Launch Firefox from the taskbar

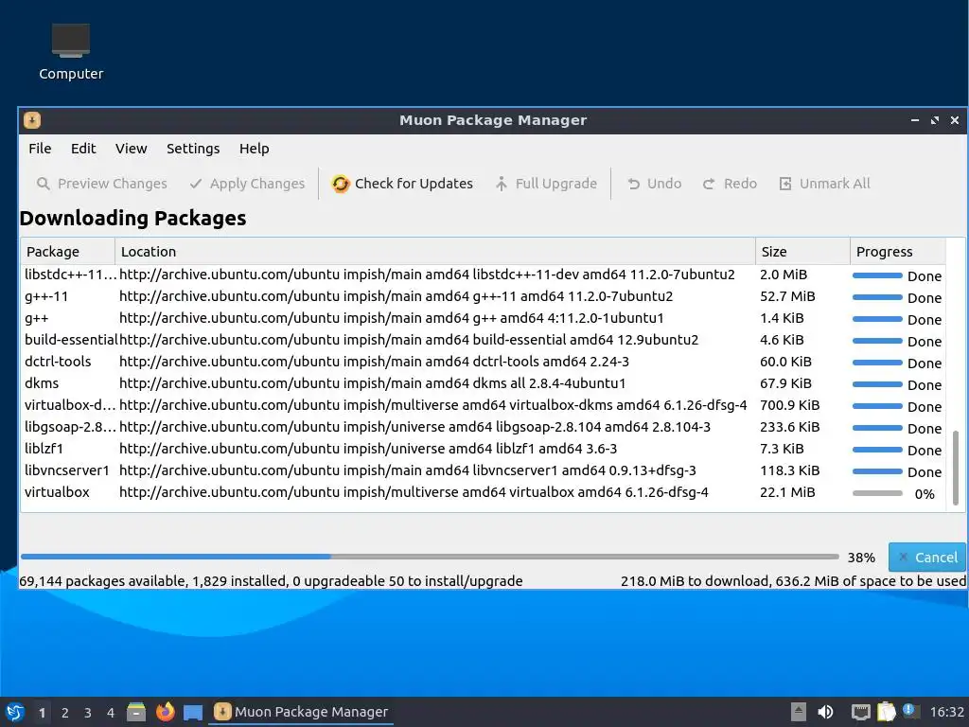tap(165, 712)
